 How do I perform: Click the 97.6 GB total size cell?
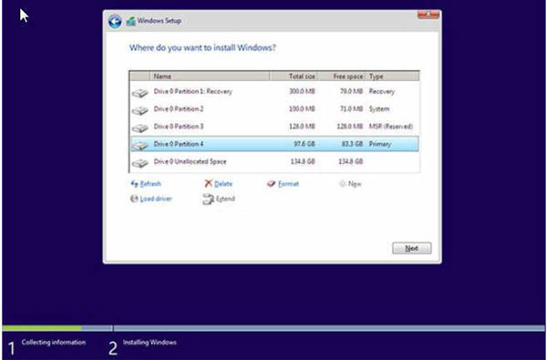[304, 144]
